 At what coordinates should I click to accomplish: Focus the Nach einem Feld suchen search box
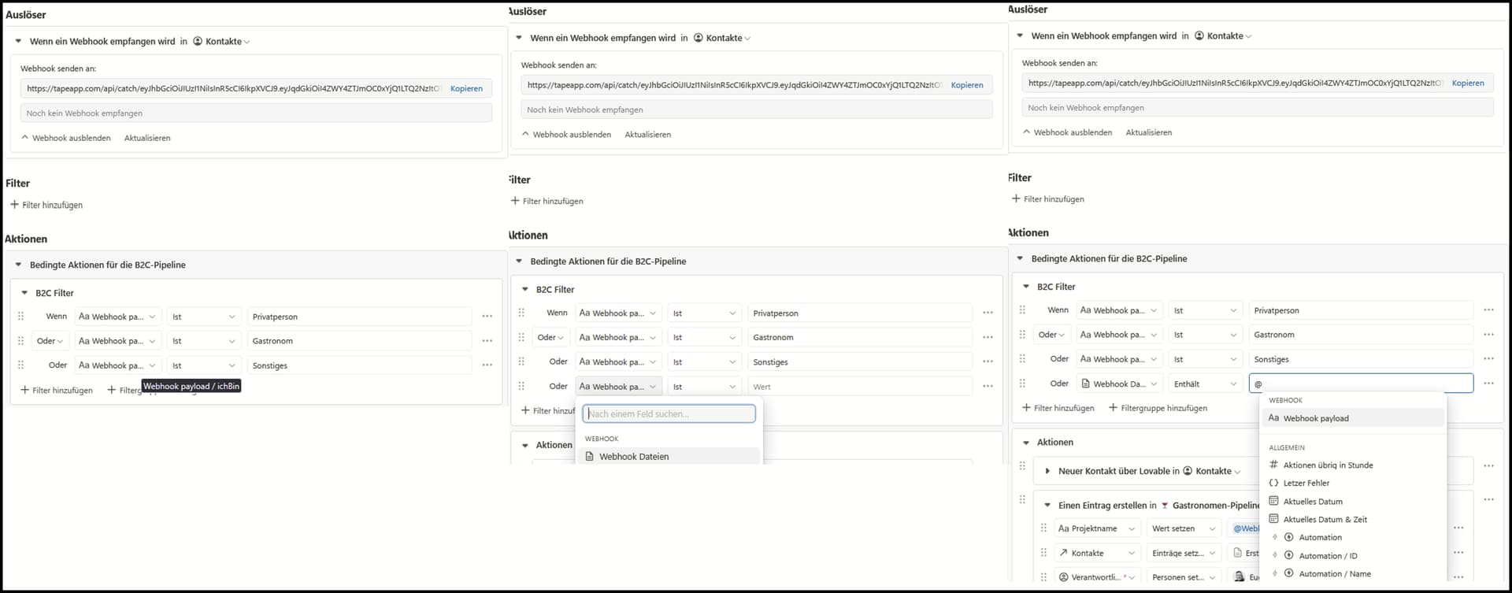(x=669, y=413)
